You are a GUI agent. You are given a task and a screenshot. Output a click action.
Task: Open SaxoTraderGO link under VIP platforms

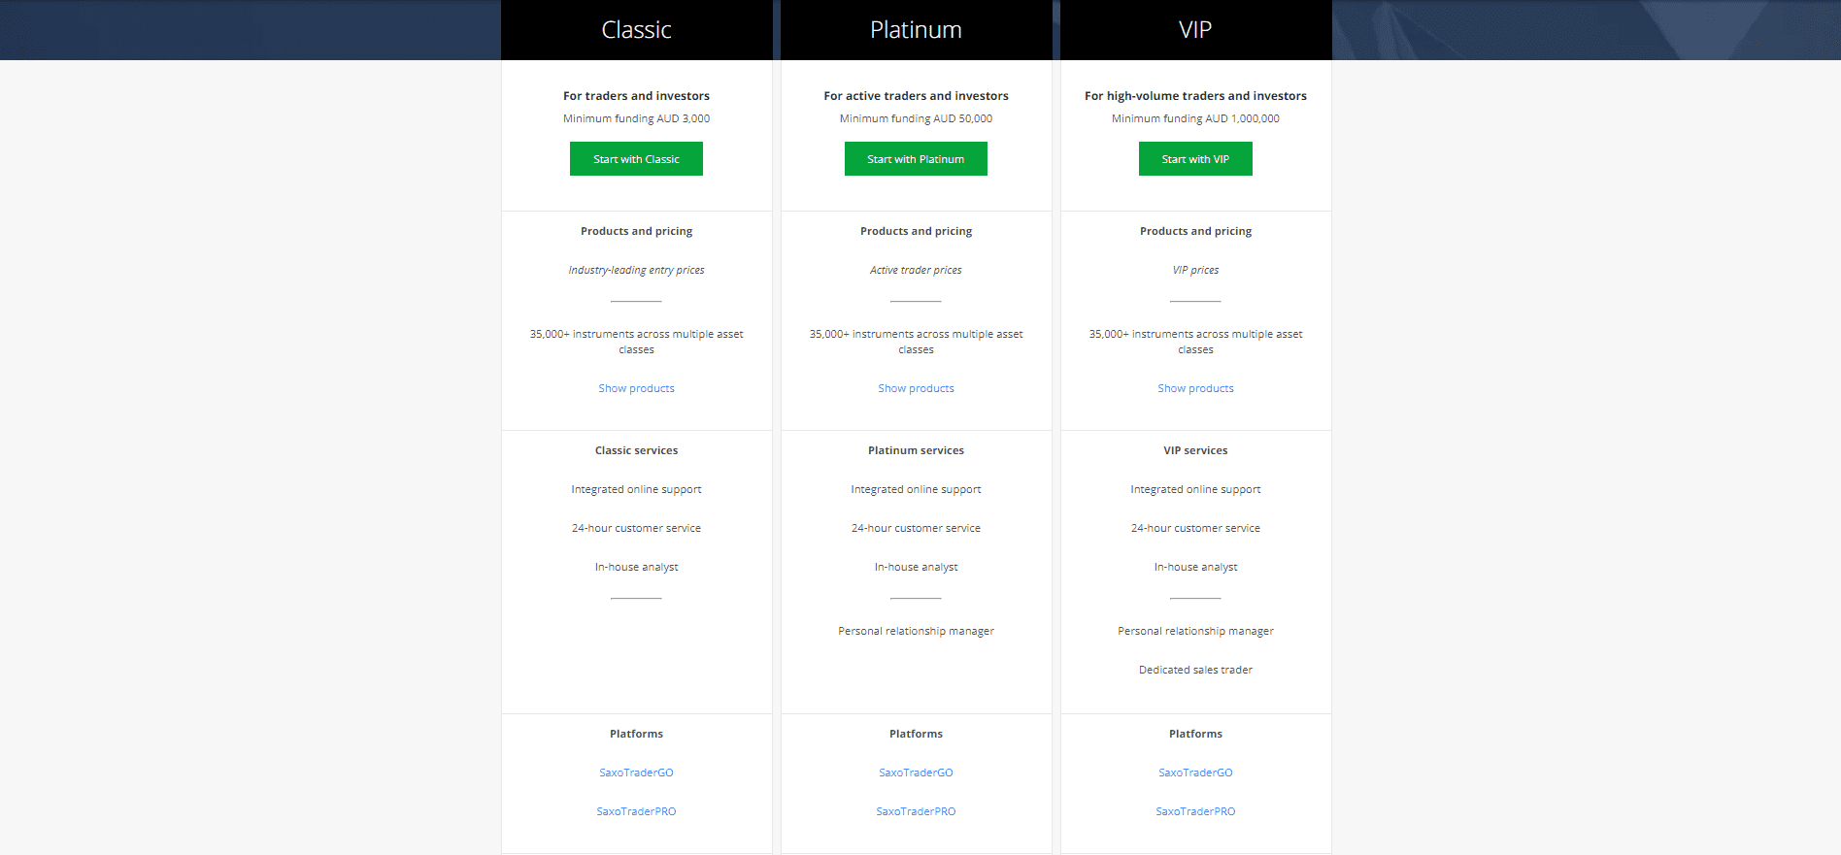pyautogui.click(x=1195, y=773)
